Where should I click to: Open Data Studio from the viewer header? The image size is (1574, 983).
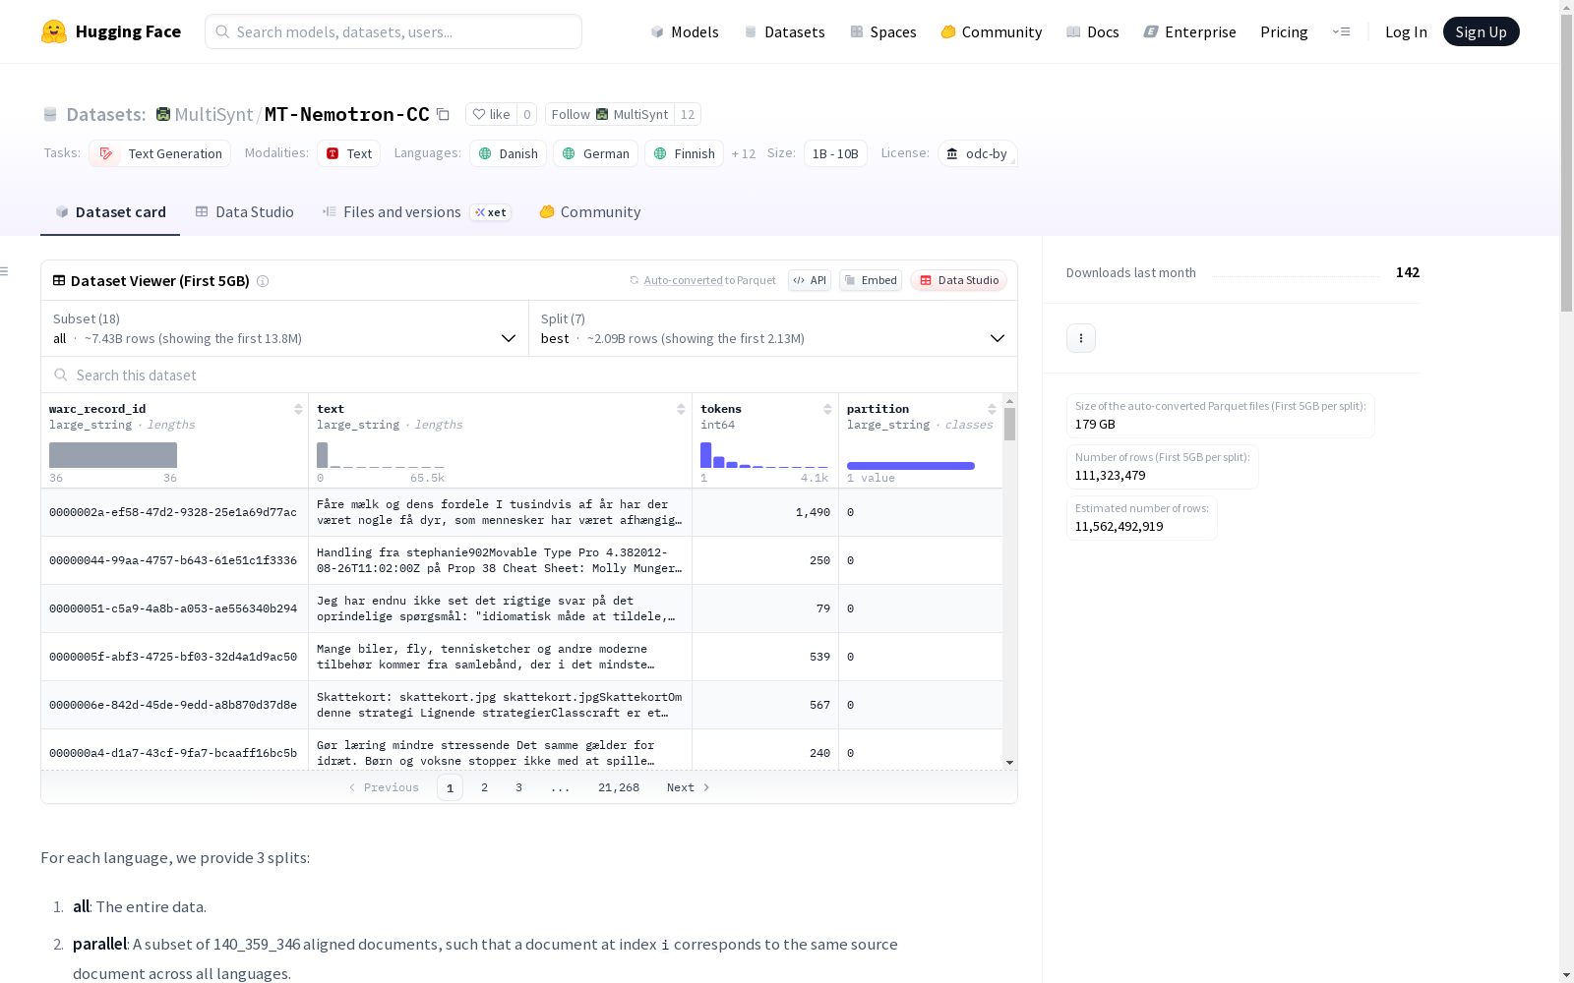pyautogui.click(x=959, y=280)
